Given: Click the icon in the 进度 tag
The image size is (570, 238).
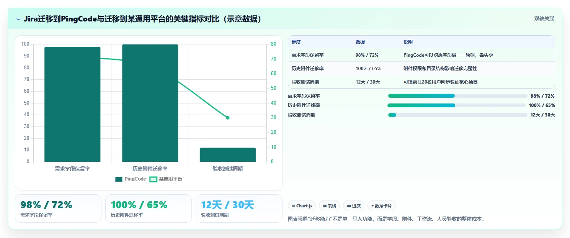Looking at the screenshot, I should [349, 206].
